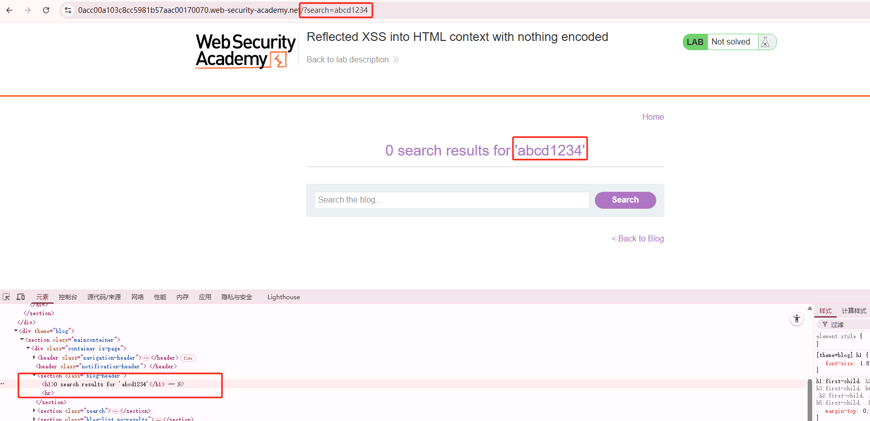
Task: Click the Web Security Academy logo
Action: point(246,51)
